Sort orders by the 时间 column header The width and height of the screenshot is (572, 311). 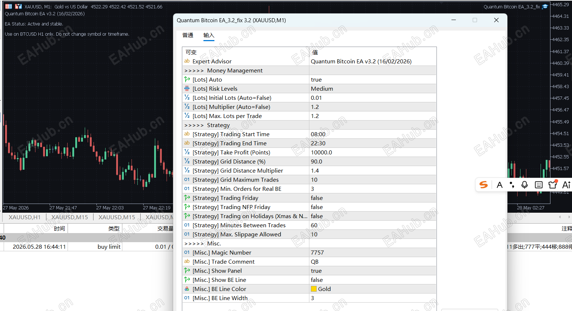[x=36, y=228]
